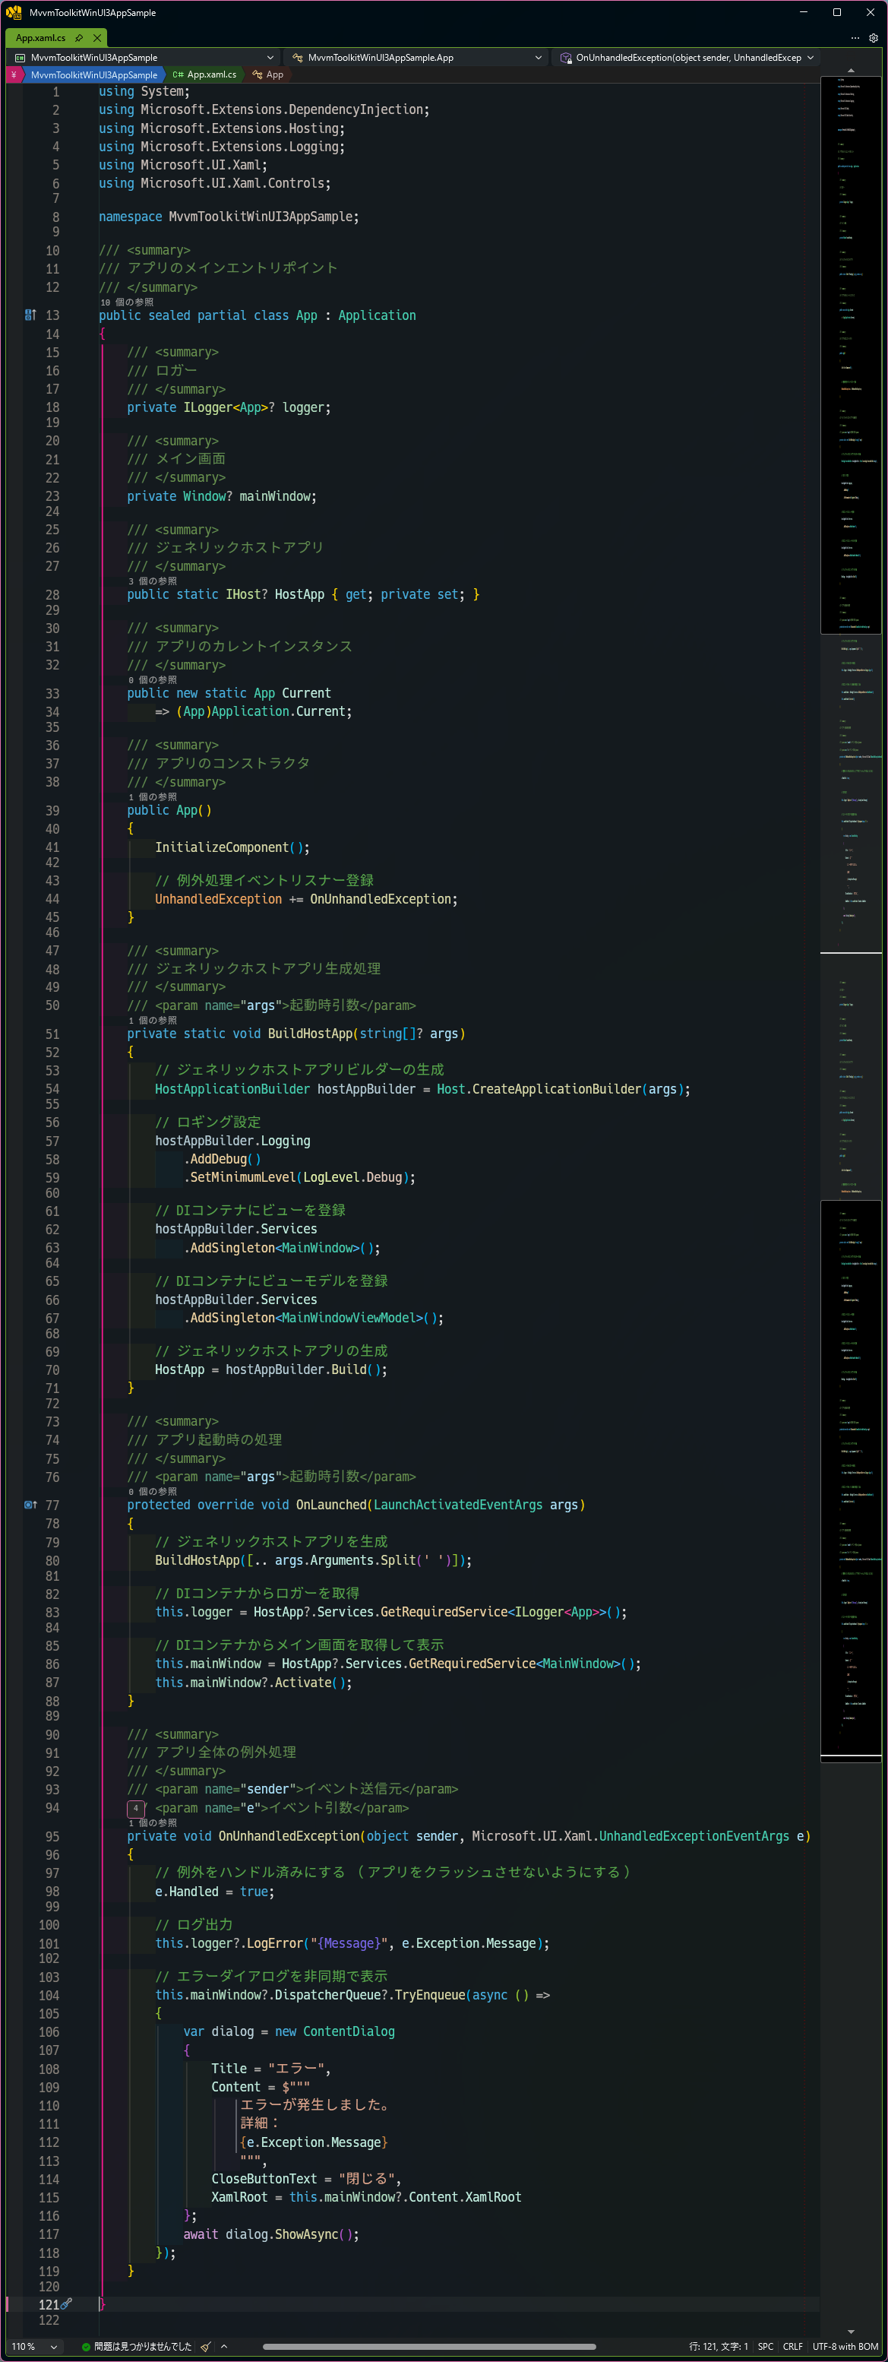This screenshot has height=2362, width=888.
Task: Click the ContentDialog type on line 106
Action: [348, 2031]
